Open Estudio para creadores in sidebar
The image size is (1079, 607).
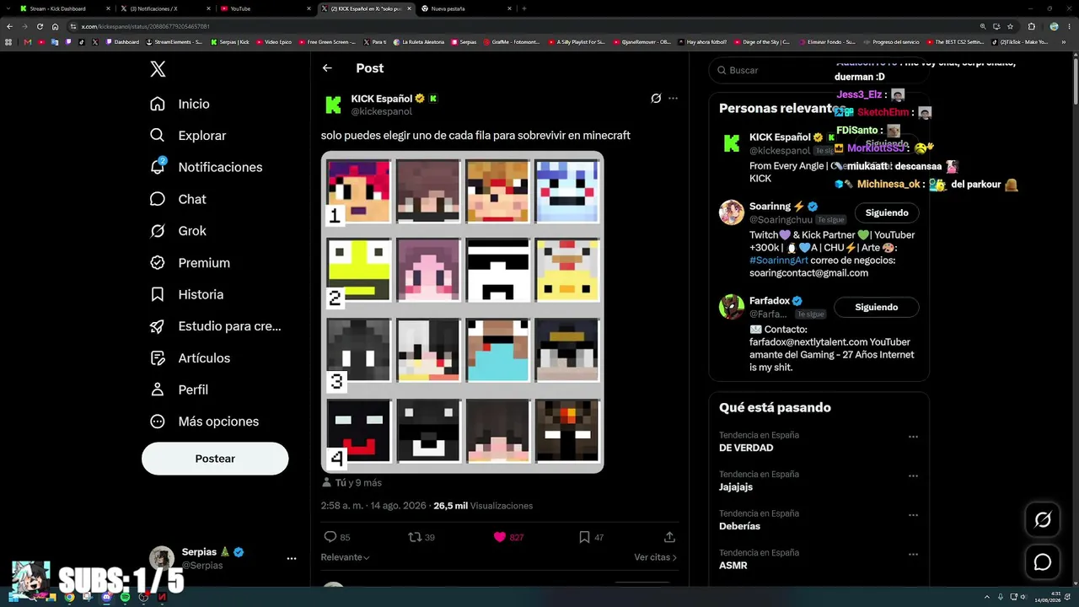(216, 326)
